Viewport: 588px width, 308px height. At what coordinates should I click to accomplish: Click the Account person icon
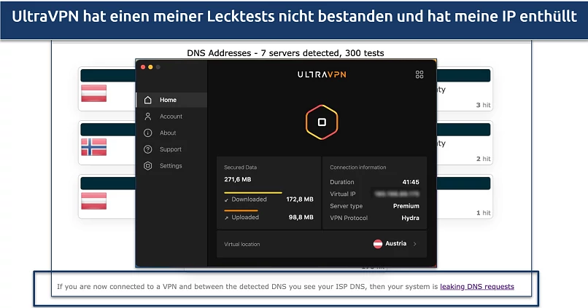(x=148, y=117)
